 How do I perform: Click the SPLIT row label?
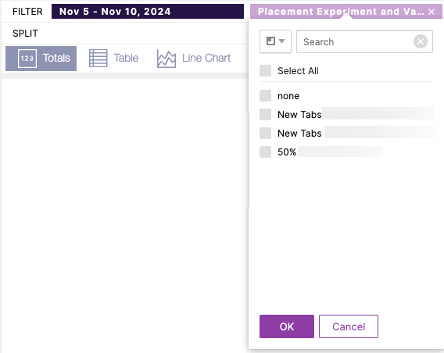click(x=25, y=34)
